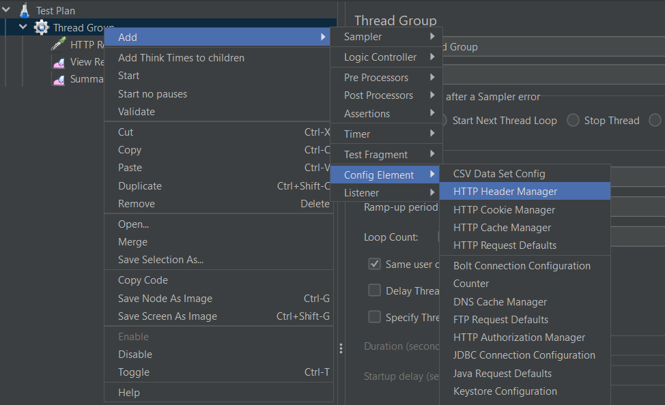Screen dimensions: 665x405
Task: Open the Add submenu
Action: coord(217,37)
